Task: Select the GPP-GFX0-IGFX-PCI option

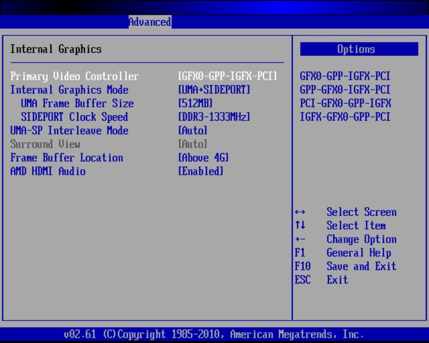Action: [345, 90]
